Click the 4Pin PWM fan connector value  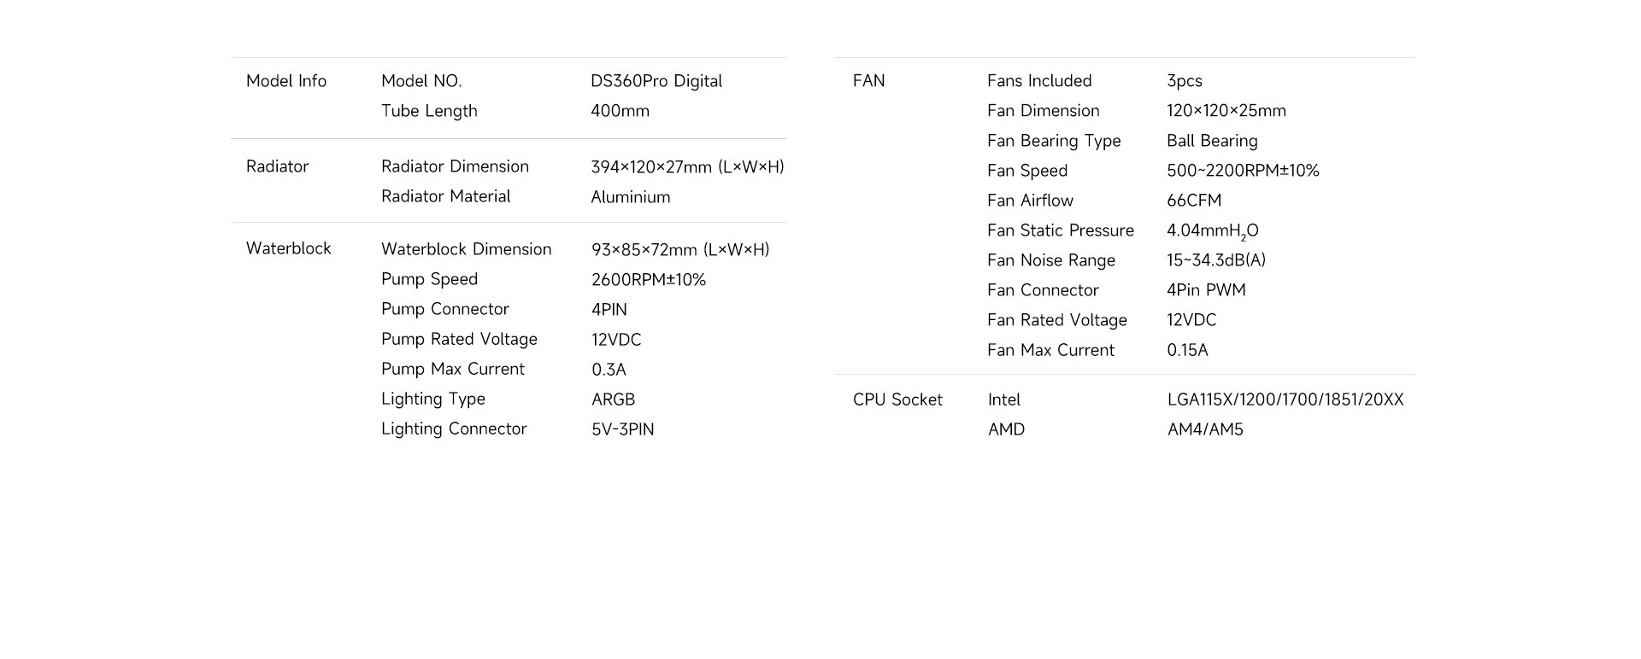tap(1205, 290)
